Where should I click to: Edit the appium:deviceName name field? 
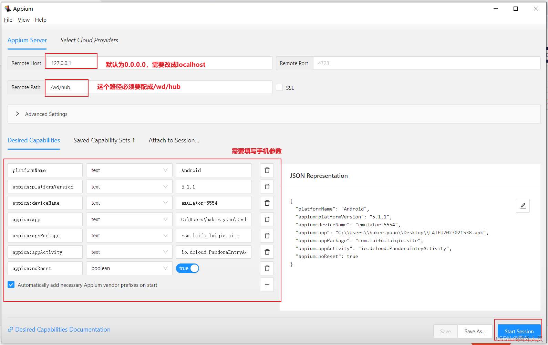[45, 203]
